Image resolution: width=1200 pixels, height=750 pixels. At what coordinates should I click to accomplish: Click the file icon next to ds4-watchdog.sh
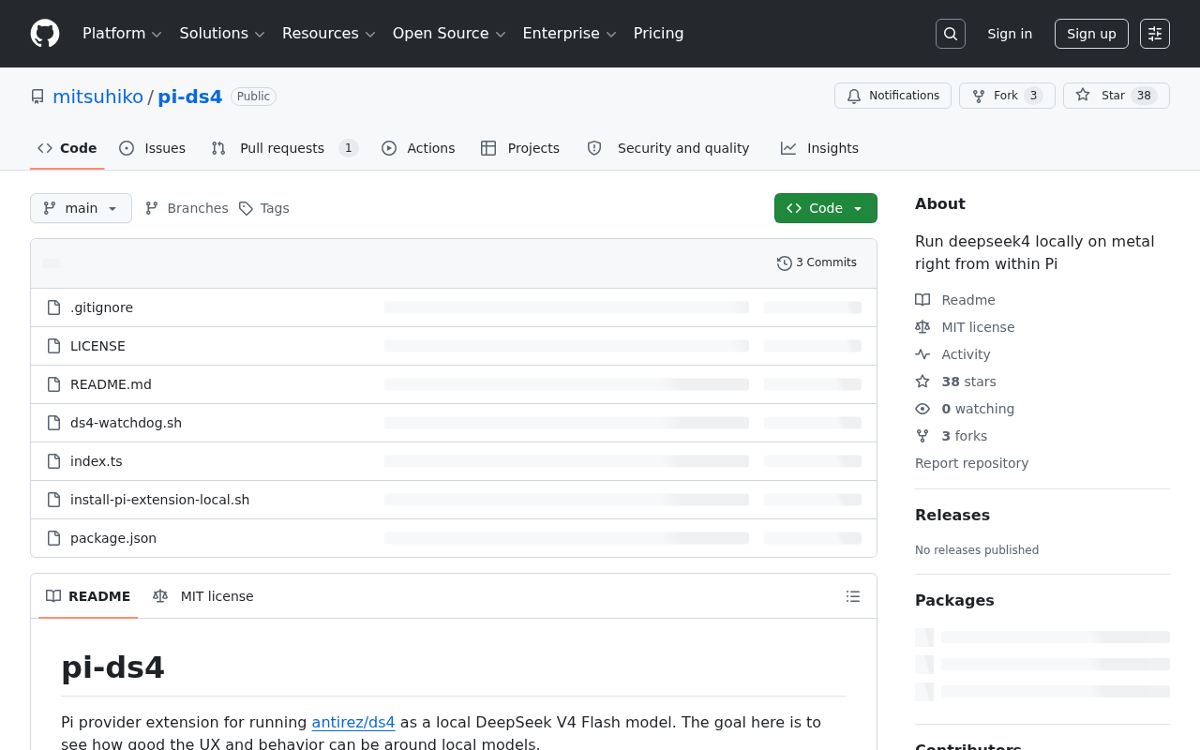(x=54, y=423)
